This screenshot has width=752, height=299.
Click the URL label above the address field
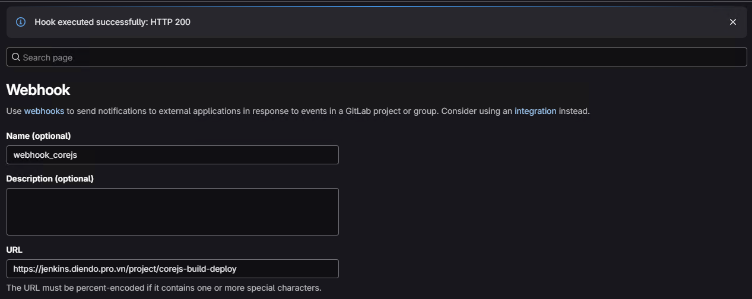(x=14, y=250)
